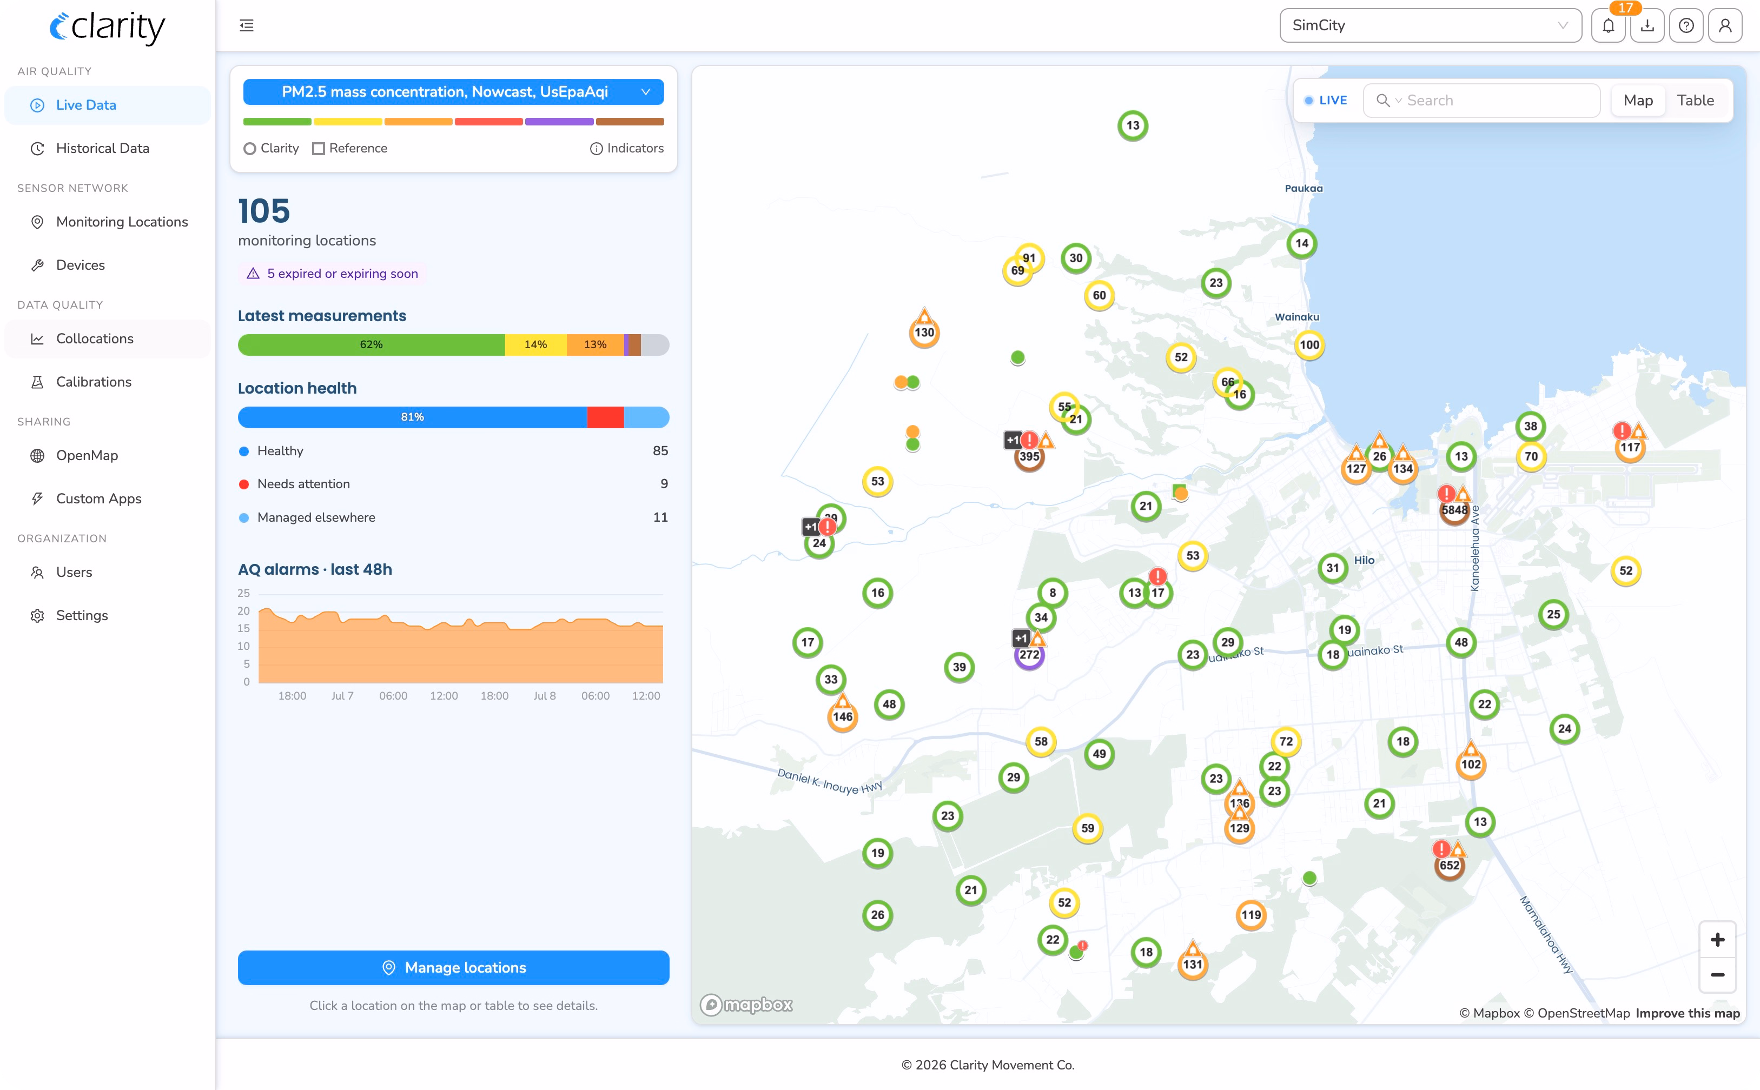
Task: Open © OpenStreetMap attribution link
Action: 1577,1014
